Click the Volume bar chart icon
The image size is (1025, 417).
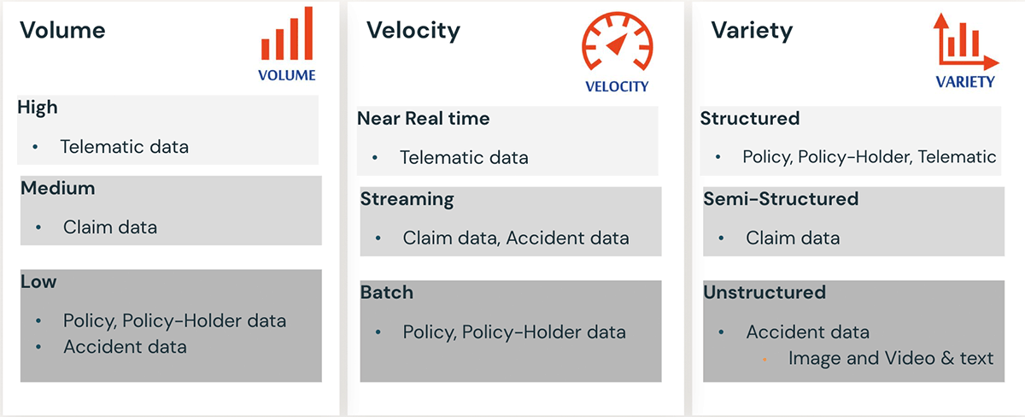tap(287, 36)
